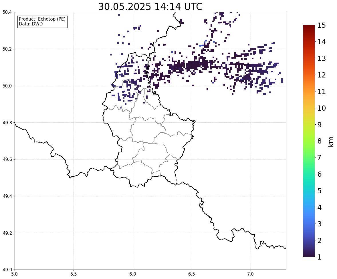
Task: Click the dark purple bottom of the colorbar
Action: [309, 254]
